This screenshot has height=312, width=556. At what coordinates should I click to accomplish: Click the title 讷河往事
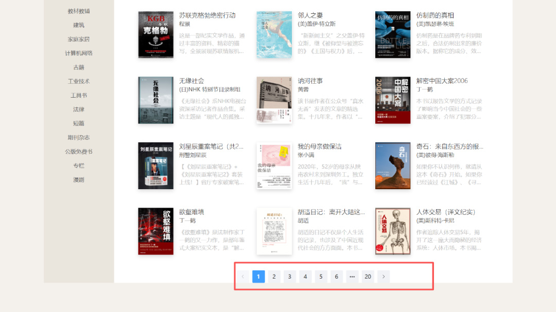point(310,81)
